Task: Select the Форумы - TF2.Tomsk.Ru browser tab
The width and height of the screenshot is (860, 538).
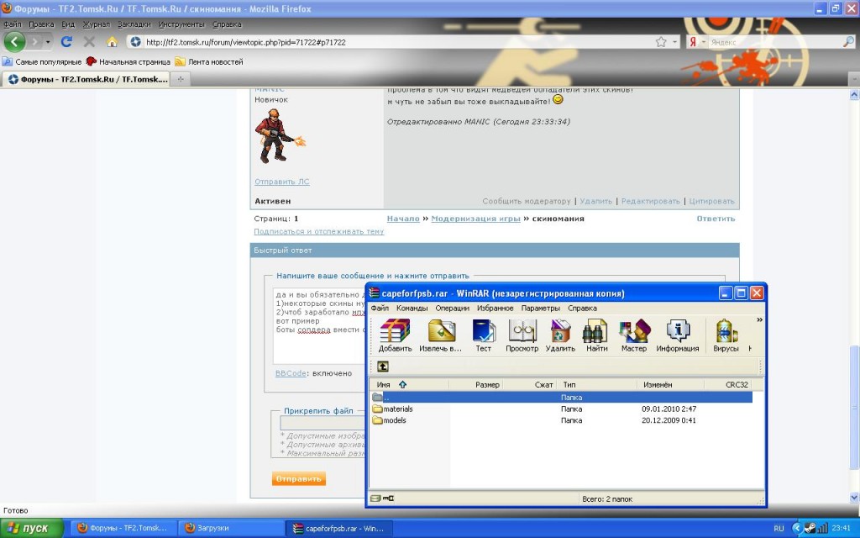Action: coord(87,79)
